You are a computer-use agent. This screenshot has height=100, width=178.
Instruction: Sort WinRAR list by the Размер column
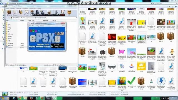click(x=22, y=21)
